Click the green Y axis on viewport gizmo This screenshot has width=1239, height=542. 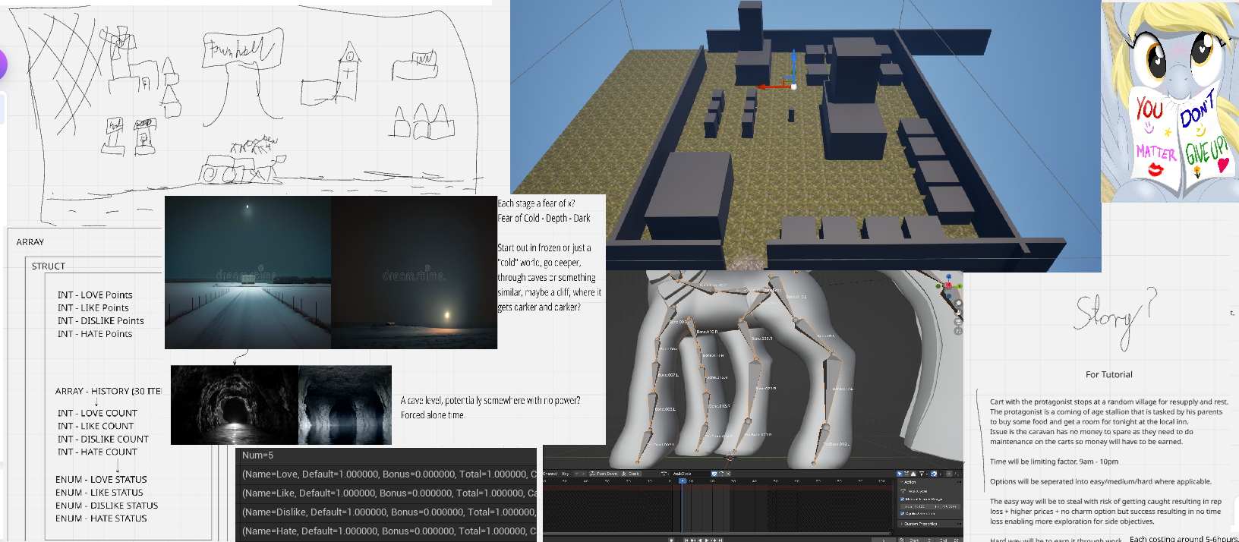tap(960, 286)
